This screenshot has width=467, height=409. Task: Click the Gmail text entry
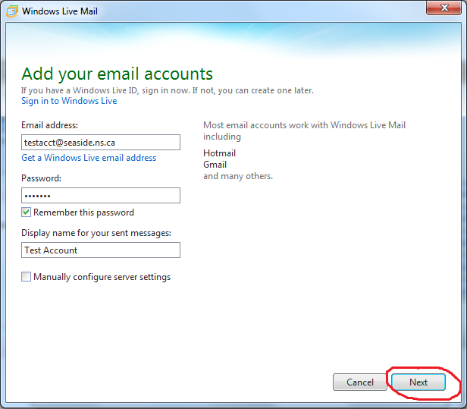(215, 165)
